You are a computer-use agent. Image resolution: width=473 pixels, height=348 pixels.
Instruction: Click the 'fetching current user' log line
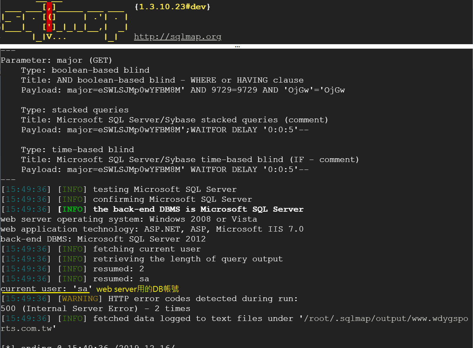pos(101,249)
